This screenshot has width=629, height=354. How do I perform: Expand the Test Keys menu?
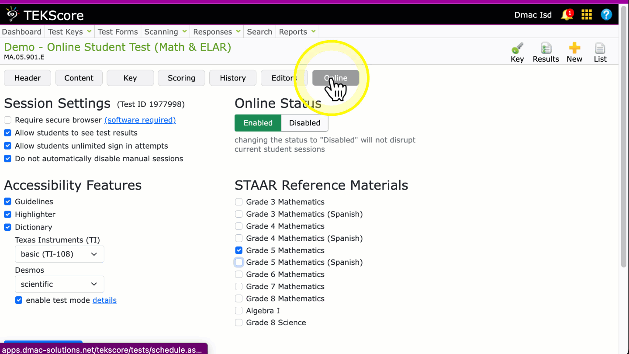pos(69,31)
